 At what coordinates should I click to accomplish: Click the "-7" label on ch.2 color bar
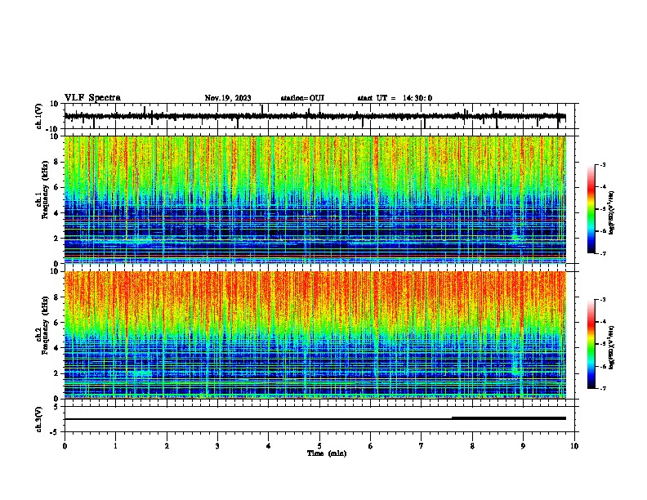[603, 388]
